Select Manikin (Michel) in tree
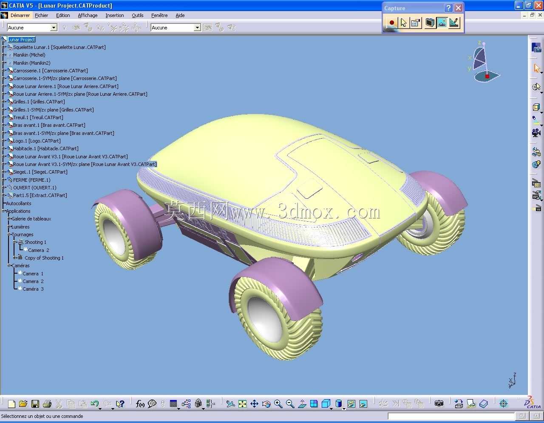This screenshot has width=544, height=423. coord(29,55)
